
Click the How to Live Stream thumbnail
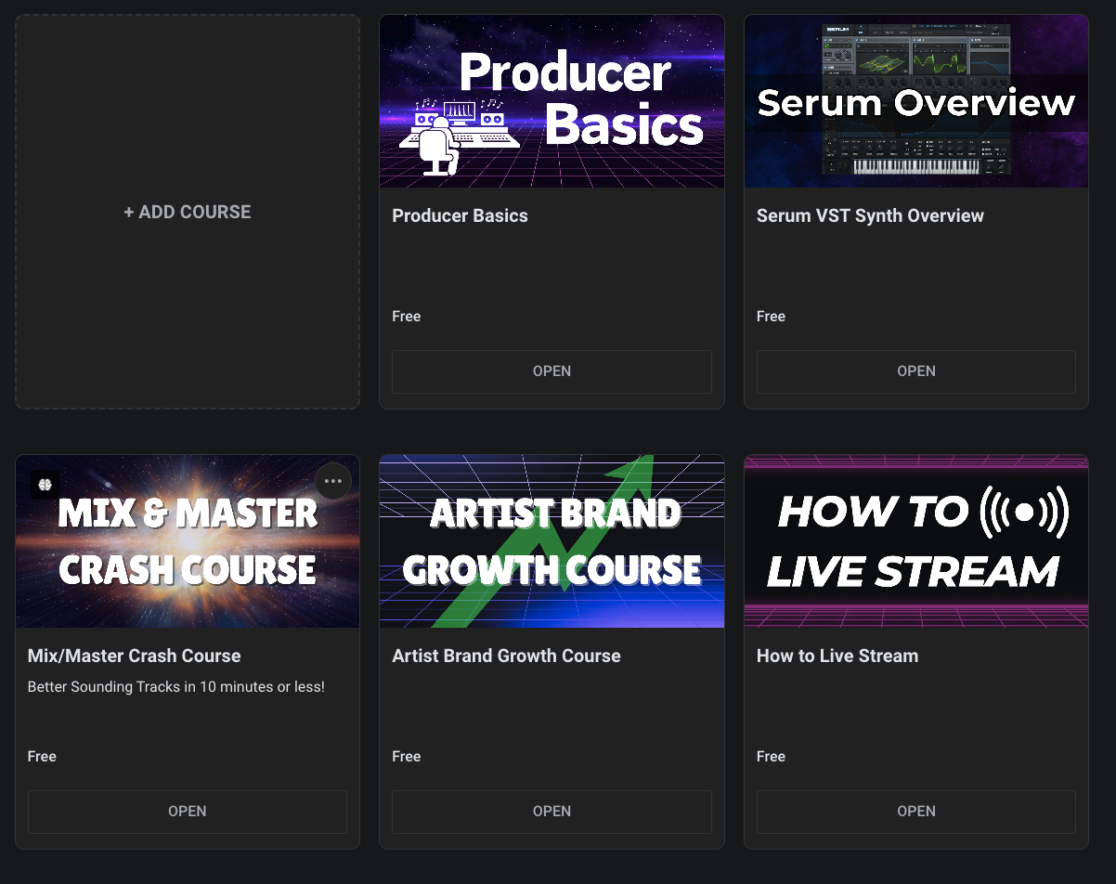tap(916, 541)
